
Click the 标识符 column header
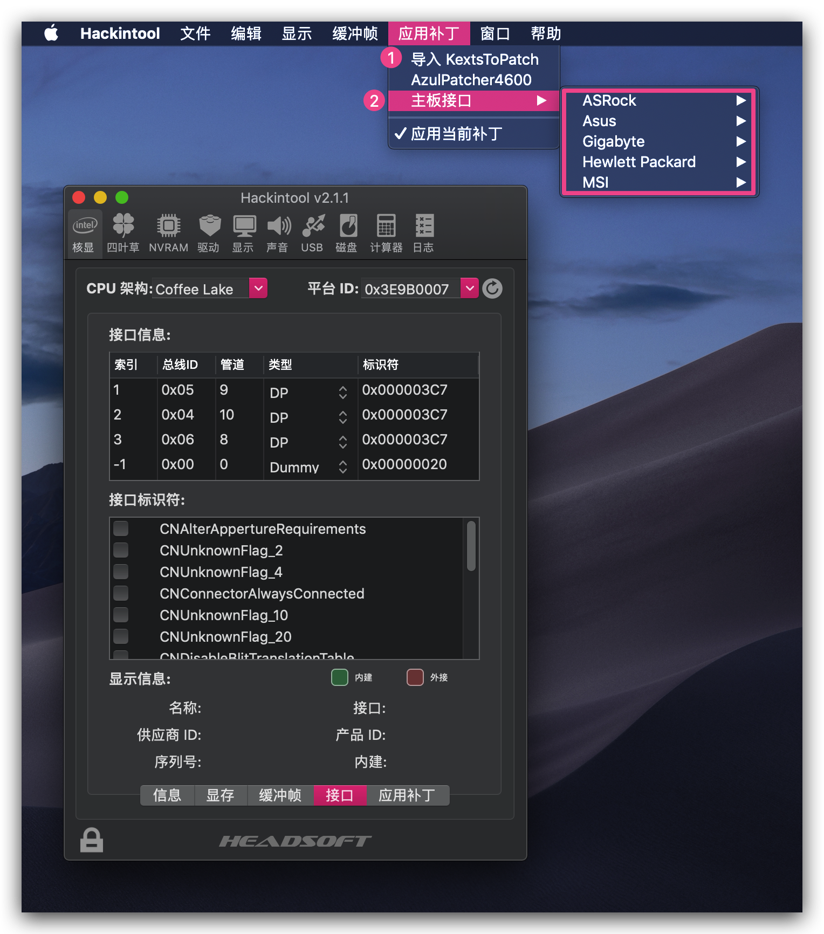click(x=418, y=365)
